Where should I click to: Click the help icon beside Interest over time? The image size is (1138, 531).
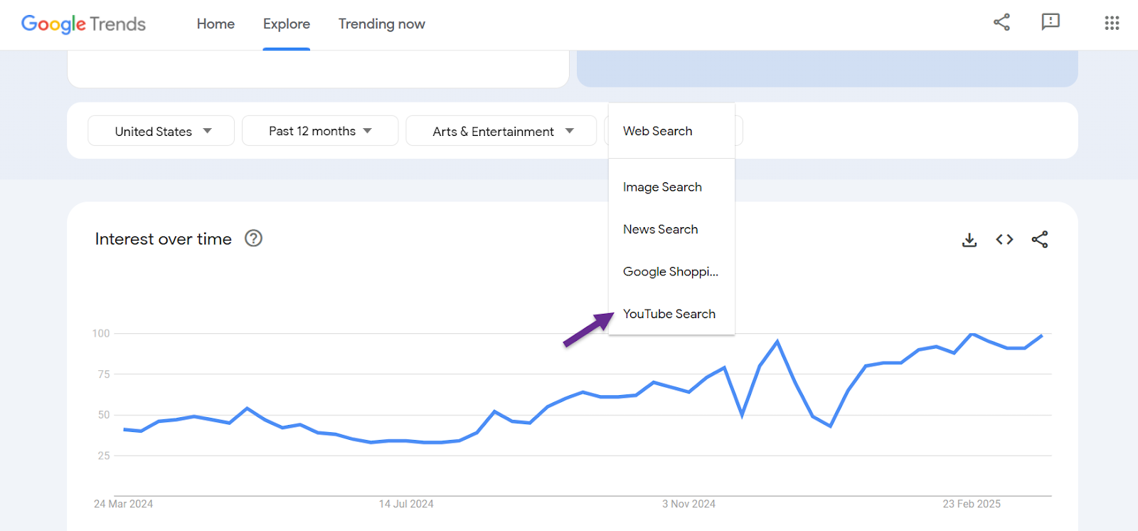[x=253, y=238]
